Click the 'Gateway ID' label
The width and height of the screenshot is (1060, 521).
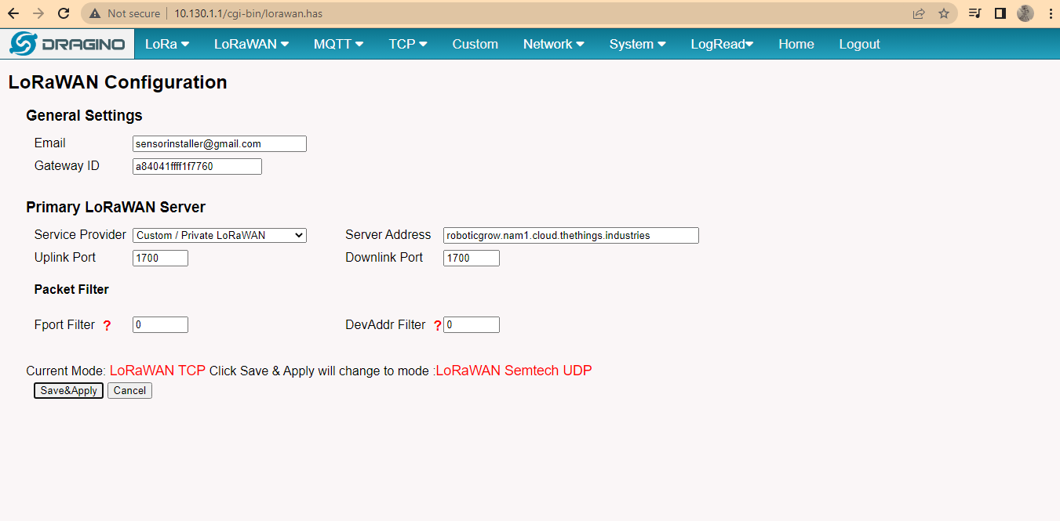67,165
